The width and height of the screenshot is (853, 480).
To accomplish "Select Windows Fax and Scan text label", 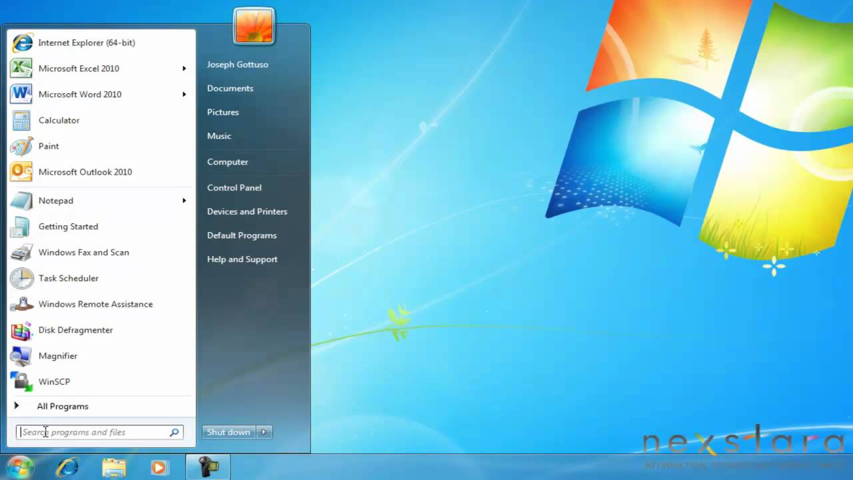I will 84,253.
